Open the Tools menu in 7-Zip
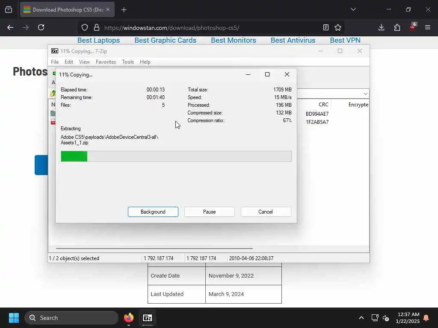Screen dimensions: 438x328 (127, 62)
